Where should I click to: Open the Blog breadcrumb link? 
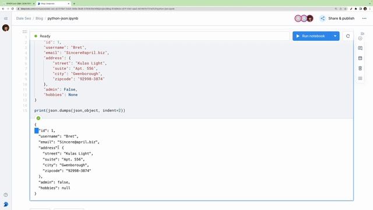point(39,18)
